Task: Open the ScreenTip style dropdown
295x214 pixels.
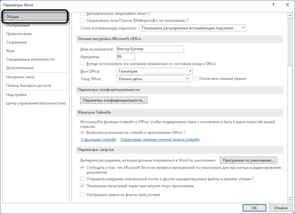Action: pos(193,28)
